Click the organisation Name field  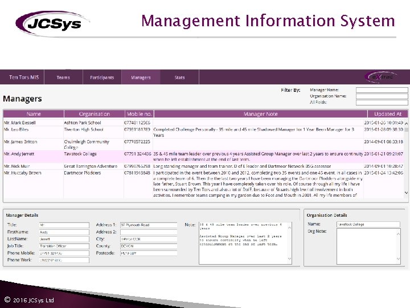pyautogui.click(x=368, y=225)
